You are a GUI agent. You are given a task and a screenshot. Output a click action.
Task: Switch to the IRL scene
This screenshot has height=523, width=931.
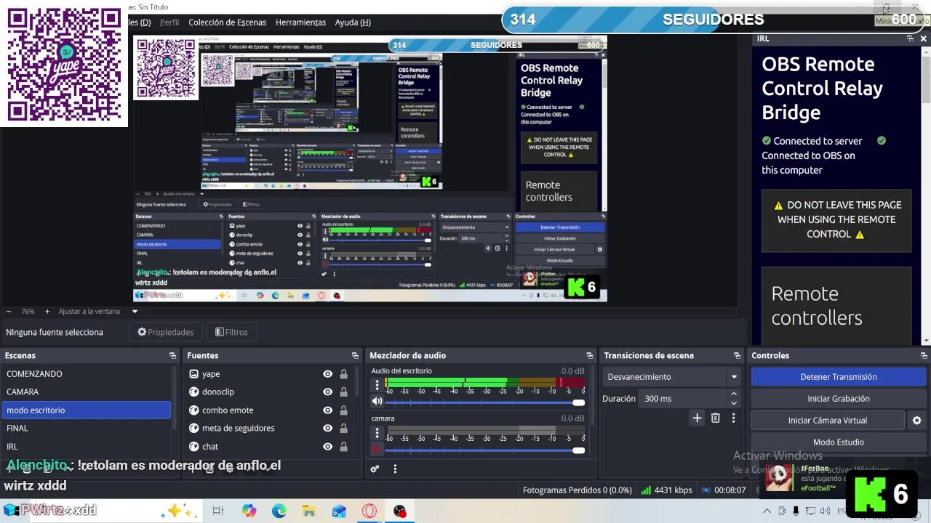[x=86, y=446]
